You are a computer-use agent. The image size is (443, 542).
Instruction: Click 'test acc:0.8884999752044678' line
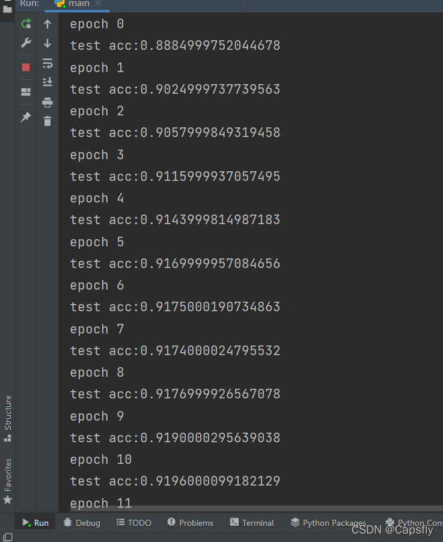[x=175, y=46]
